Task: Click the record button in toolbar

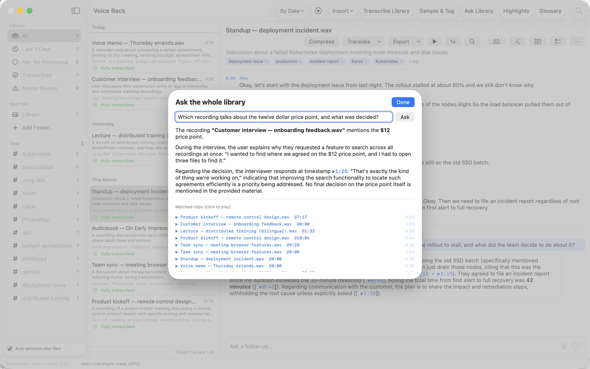Action: 318,11
